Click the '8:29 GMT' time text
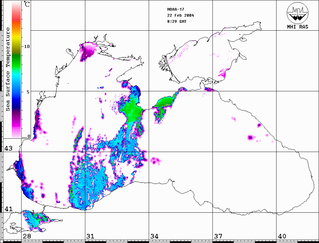The height and width of the screenshot is (243, 319). pyautogui.click(x=177, y=21)
